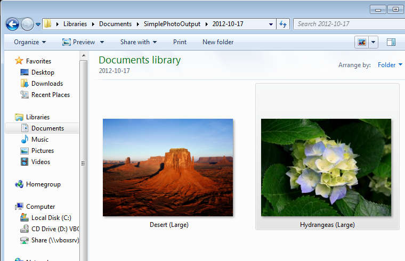405x261 pixels.
Task: Click the Videos filmstrip icon
Action: [x=25, y=161]
